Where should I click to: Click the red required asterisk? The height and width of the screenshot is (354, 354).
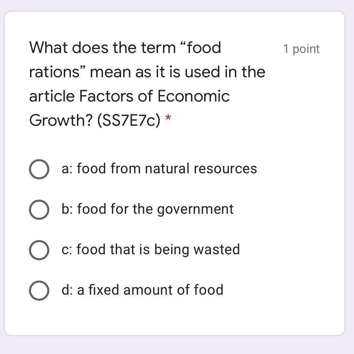pos(168,119)
